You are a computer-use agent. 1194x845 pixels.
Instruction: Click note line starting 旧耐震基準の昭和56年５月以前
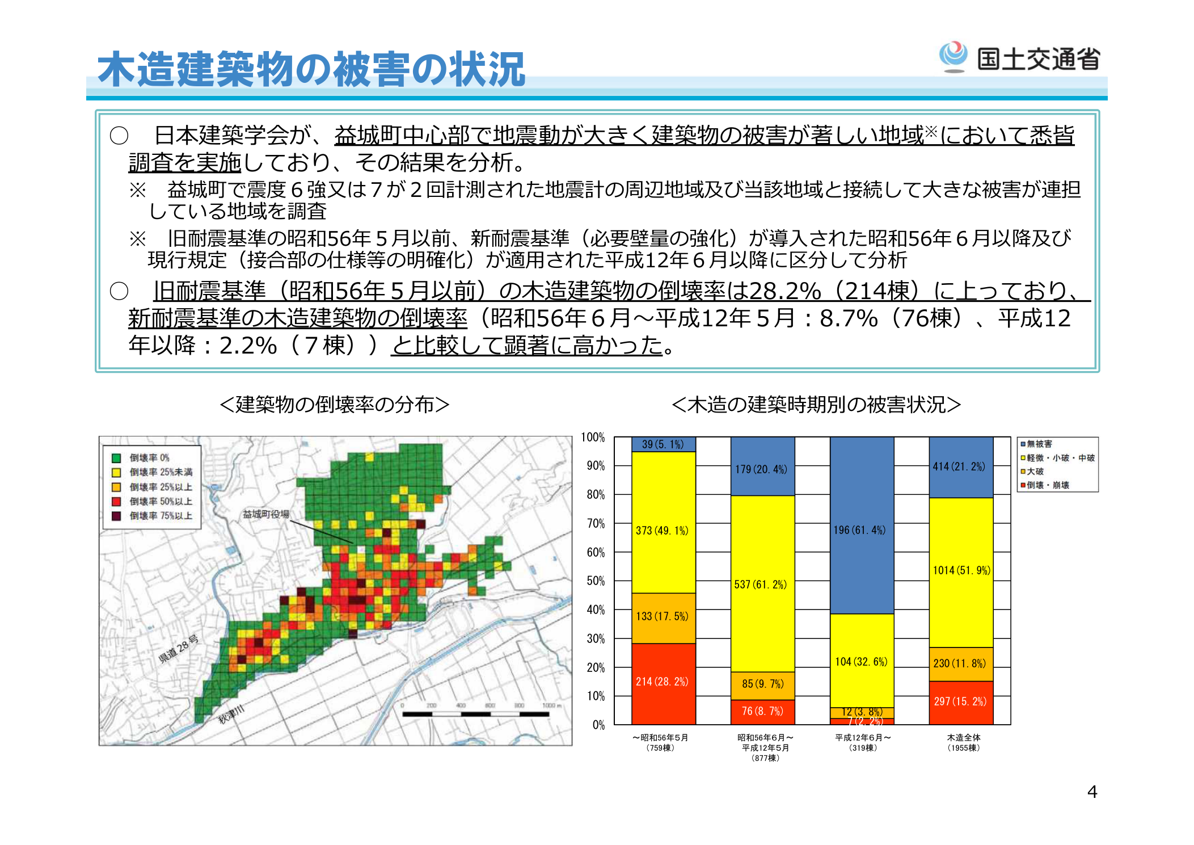pyautogui.click(x=600, y=249)
